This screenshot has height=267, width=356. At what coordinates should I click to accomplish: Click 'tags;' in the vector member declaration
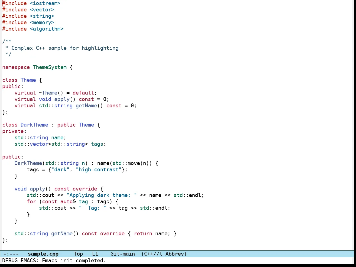(98, 144)
